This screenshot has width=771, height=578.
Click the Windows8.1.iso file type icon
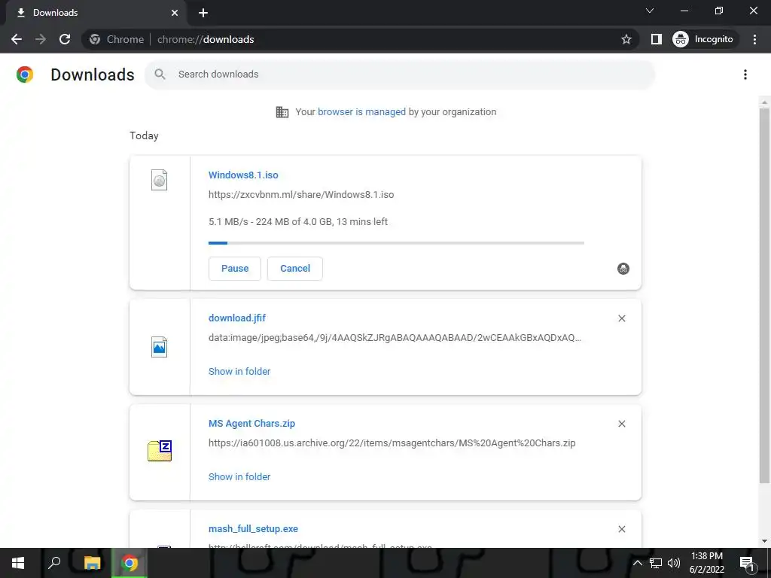160,180
